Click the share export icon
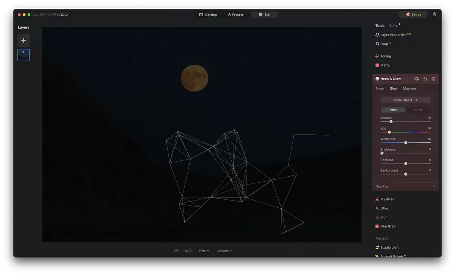This screenshot has height=275, width=455. pos(435,14)
